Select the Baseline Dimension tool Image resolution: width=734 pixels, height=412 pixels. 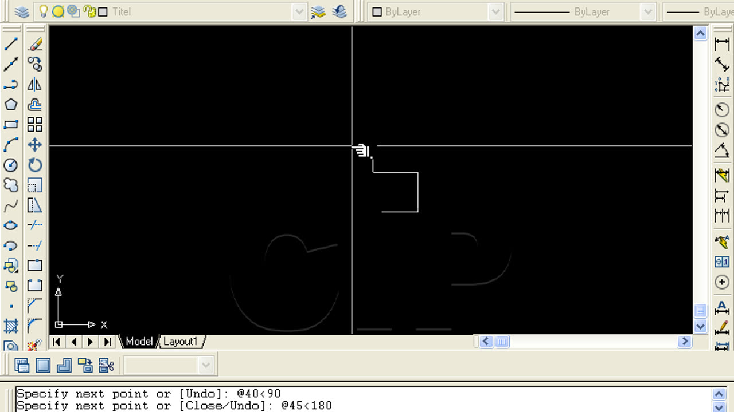point(722,196)
